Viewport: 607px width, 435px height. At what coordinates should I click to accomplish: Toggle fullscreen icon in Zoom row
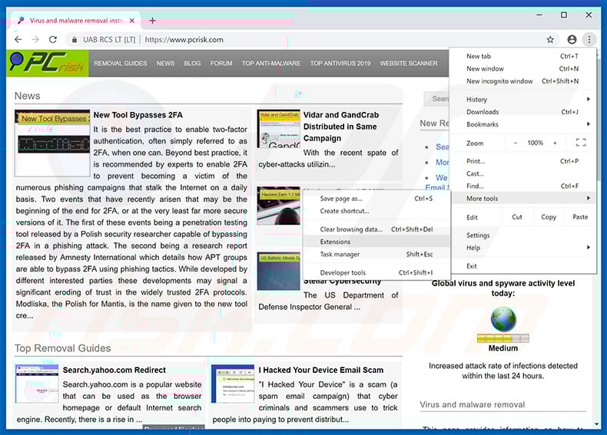[x=581, y=143]
